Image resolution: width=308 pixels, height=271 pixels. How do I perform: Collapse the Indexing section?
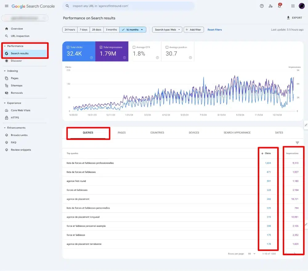pyautogui.click(x=5, y=71)
